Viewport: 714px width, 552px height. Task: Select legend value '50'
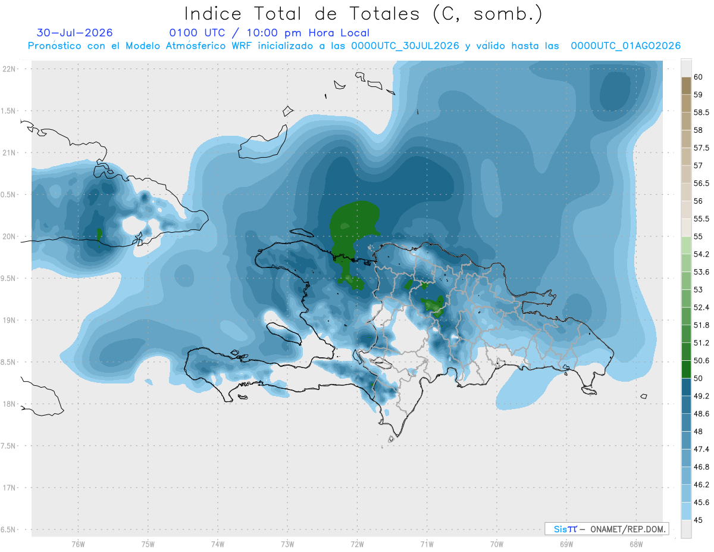[x=699, y=378]
